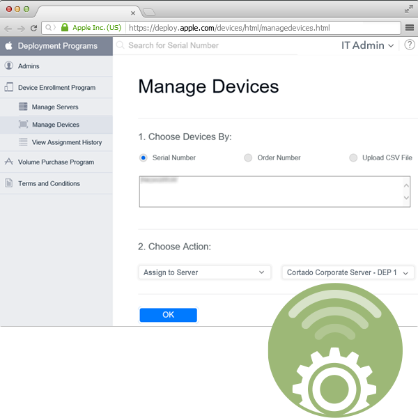This screenshot has width=418, height=418.
Task: Open View Assignment History
Action: pos(56,142)
